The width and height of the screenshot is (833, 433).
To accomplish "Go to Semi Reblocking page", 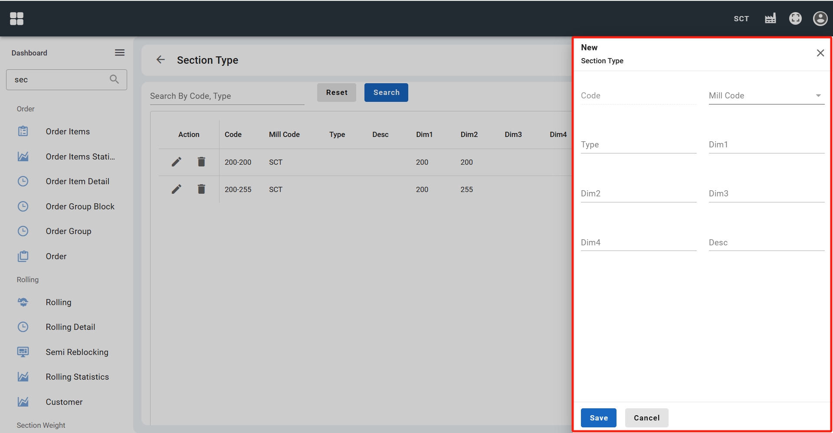I will tap(77, 352).
